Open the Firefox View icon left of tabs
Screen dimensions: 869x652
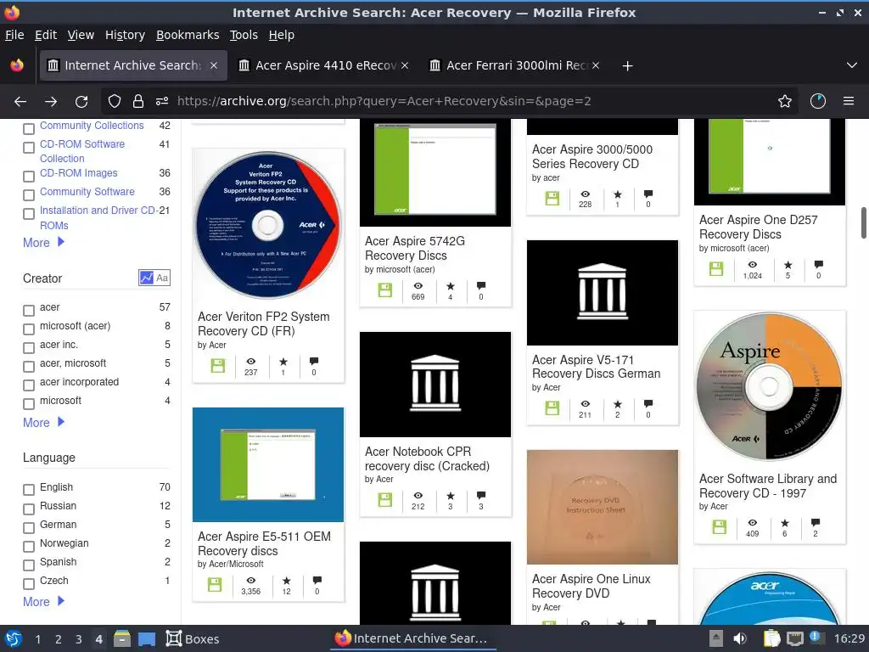[x=17, y=65]
